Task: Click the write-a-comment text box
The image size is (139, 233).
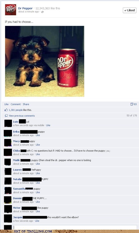Action: coord(75,227)
